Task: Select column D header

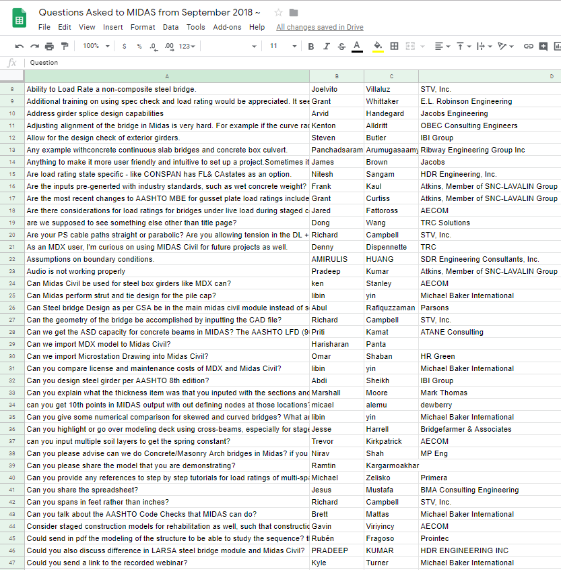Action: pos(490,76)
